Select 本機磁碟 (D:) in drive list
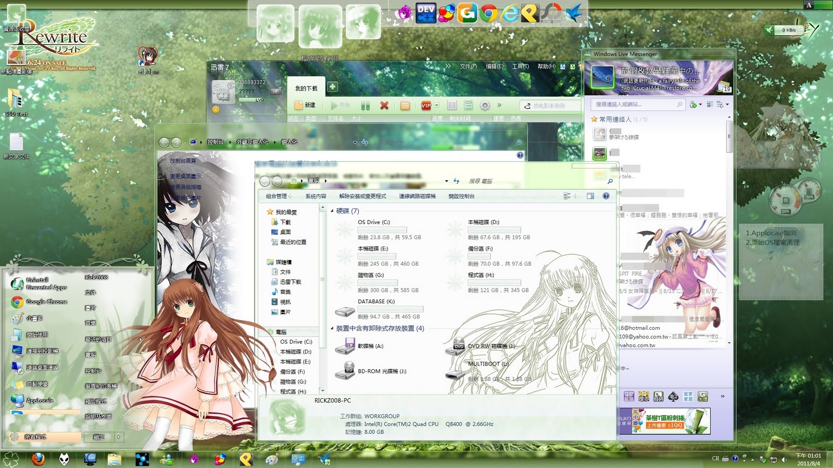This screenshot has height=468, width=833. coord(489,229)
